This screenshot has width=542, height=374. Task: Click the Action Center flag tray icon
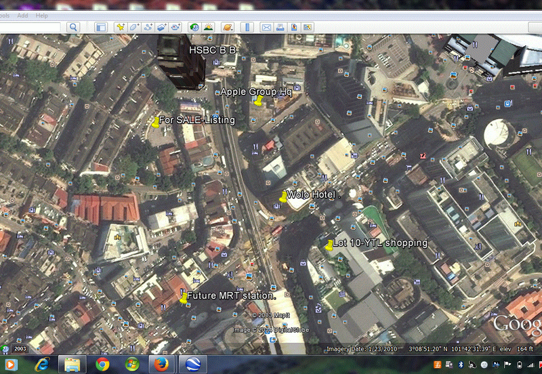pos(507,365)
